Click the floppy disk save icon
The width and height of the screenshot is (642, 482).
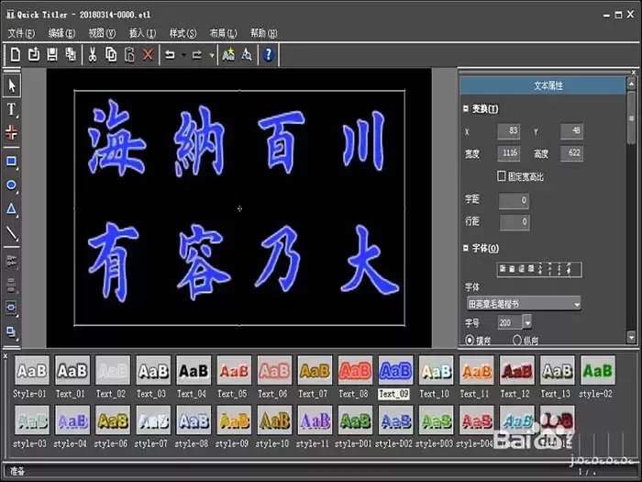(52, 54)
